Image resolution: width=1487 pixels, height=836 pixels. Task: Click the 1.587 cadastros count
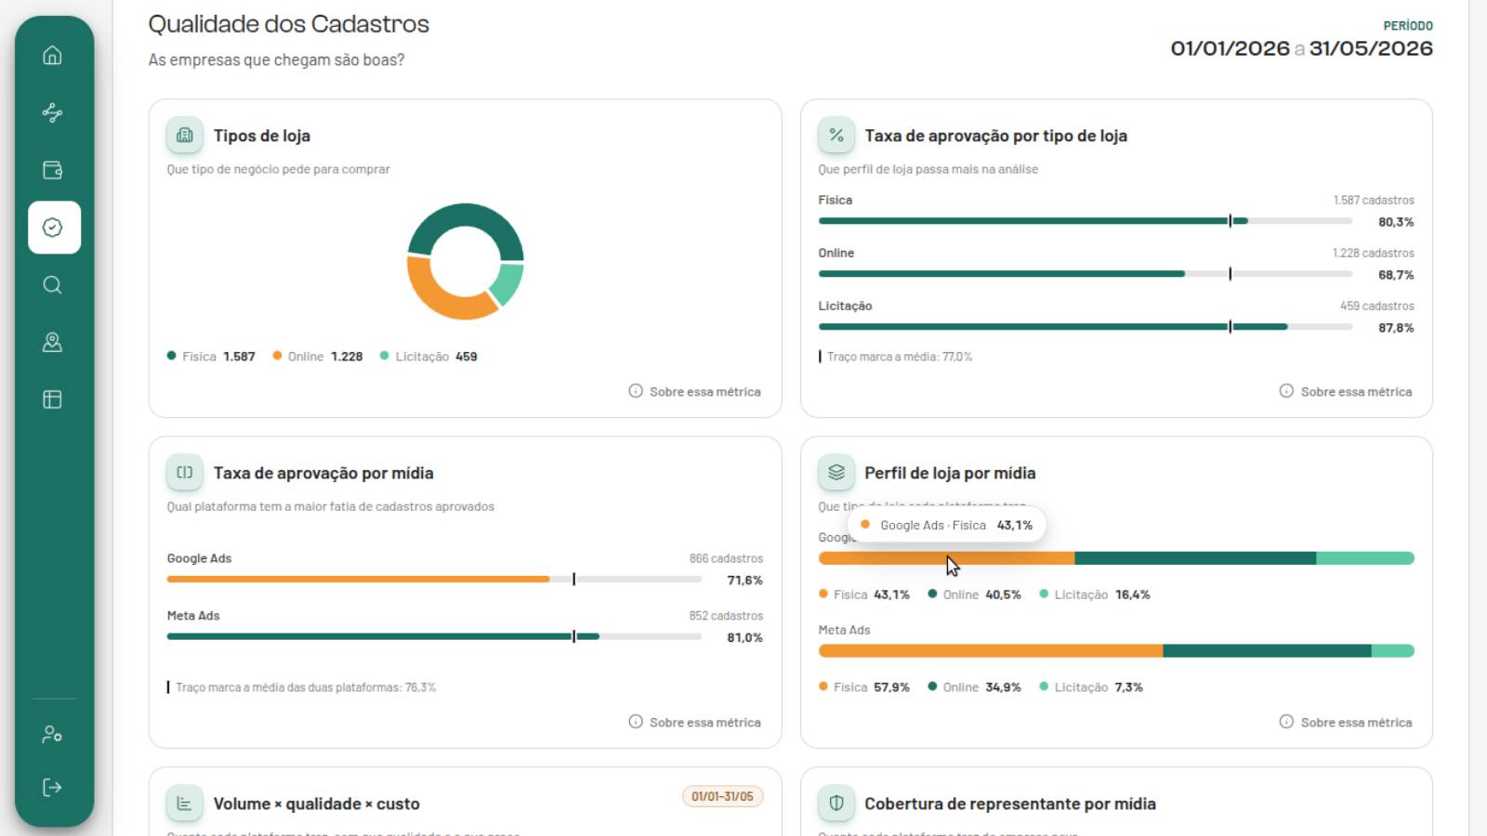point(1374,201)
